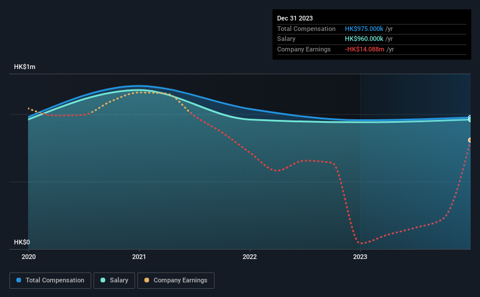Click the HK$975.000k total compensation value
Viewport: 480px width, 297px height.
click(364, 29)
